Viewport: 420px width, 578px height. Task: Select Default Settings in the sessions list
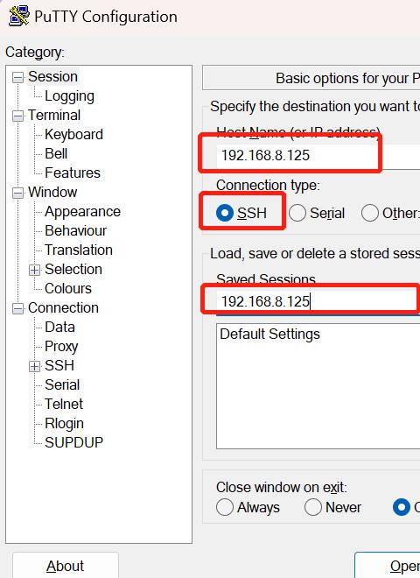click(x=269, y=335)
